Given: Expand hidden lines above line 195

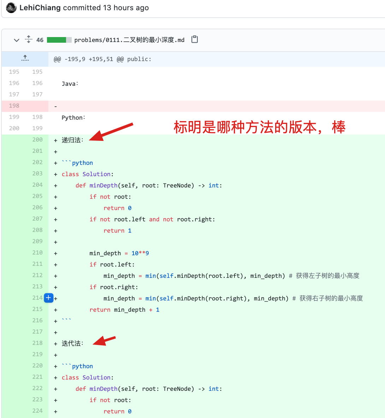Looking at the screenshot, I should pos(25,58).
